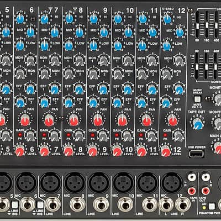This screenshot has width=221, height=221.
Task: Adjust channel 12 LOW EQ knob
Action: (x=167, y=45)
